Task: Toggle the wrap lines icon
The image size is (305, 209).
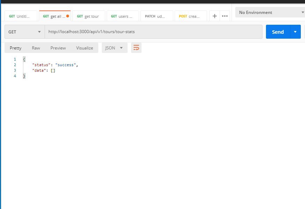Action: 136,48
